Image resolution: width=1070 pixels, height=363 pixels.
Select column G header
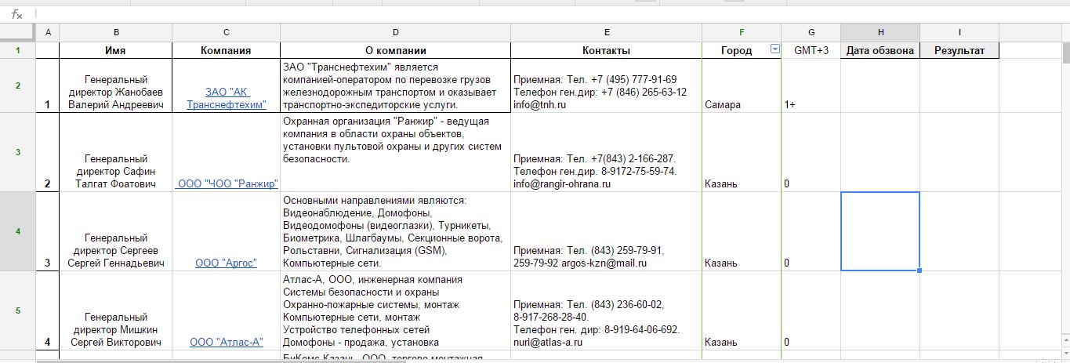[x=811, y=32]
